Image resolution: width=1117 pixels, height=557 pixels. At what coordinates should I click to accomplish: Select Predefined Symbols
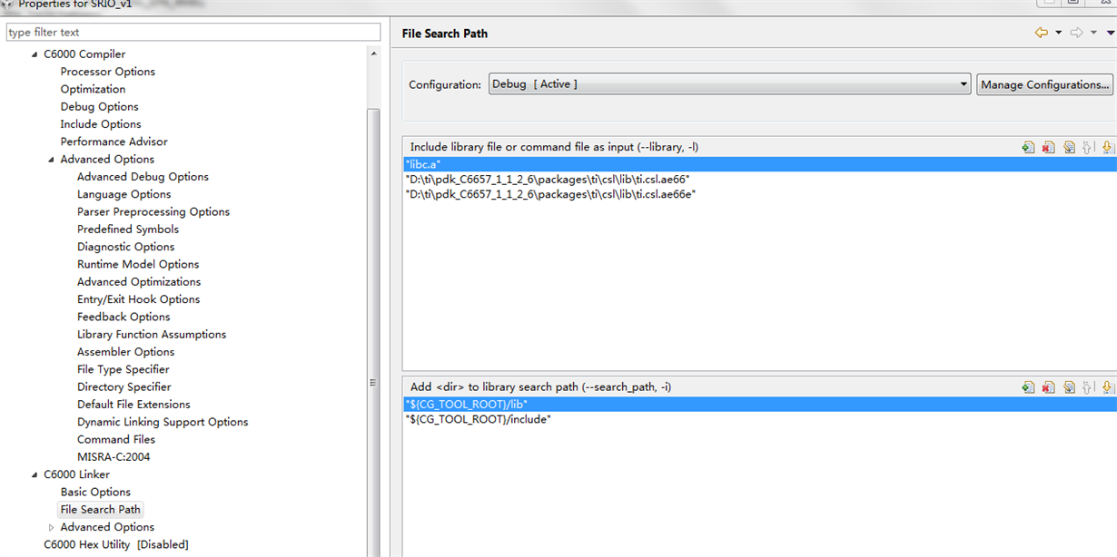point(128,230)
